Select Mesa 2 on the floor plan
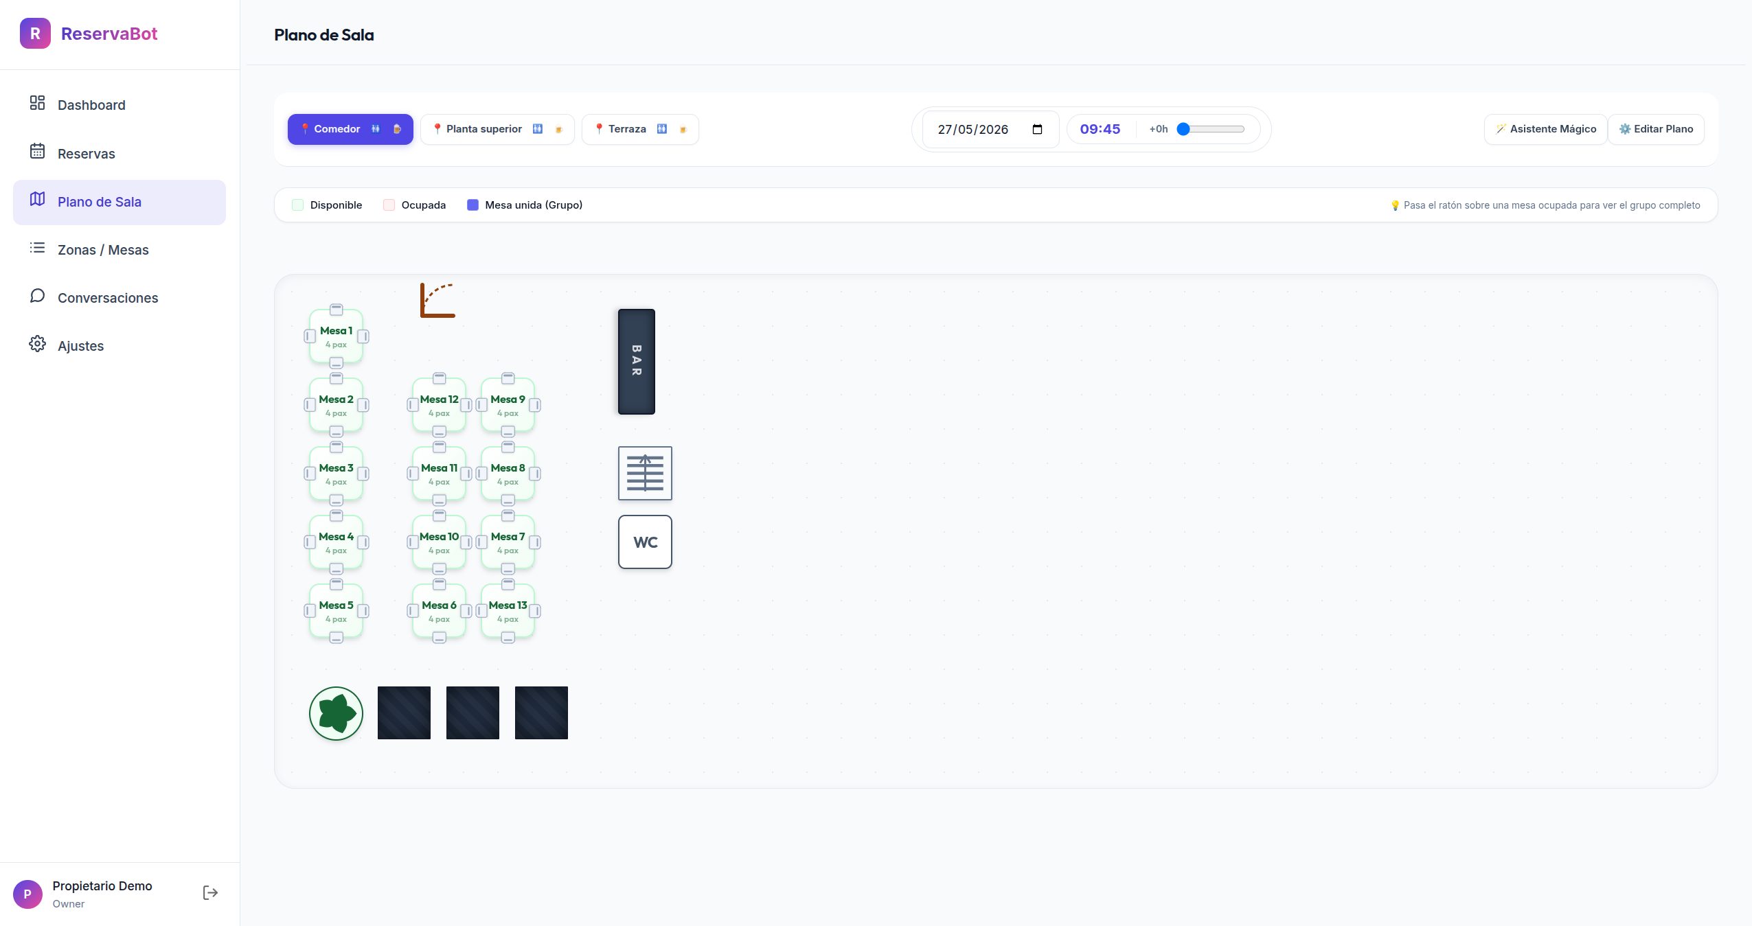The width and height of the screenshot is (1752, 926). point(336,405)
